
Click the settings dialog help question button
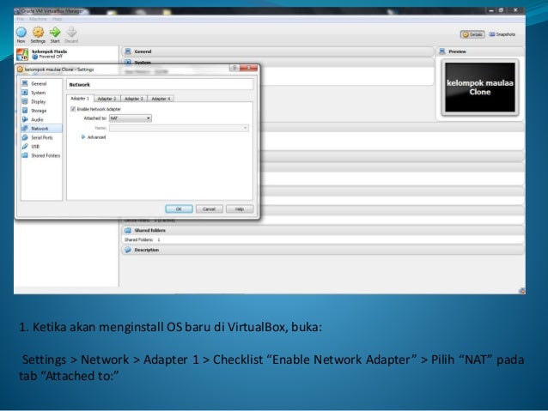(234, 68)
